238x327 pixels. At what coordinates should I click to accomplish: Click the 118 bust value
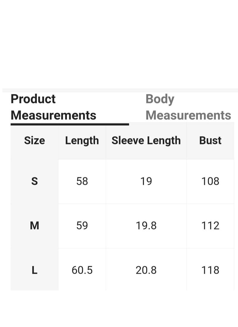point(210,270)
